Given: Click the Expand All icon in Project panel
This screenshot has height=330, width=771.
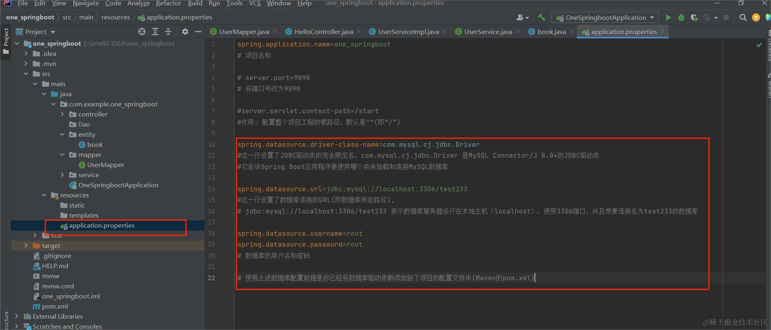Looking at the screenshot, I should [x=155, y=32].
